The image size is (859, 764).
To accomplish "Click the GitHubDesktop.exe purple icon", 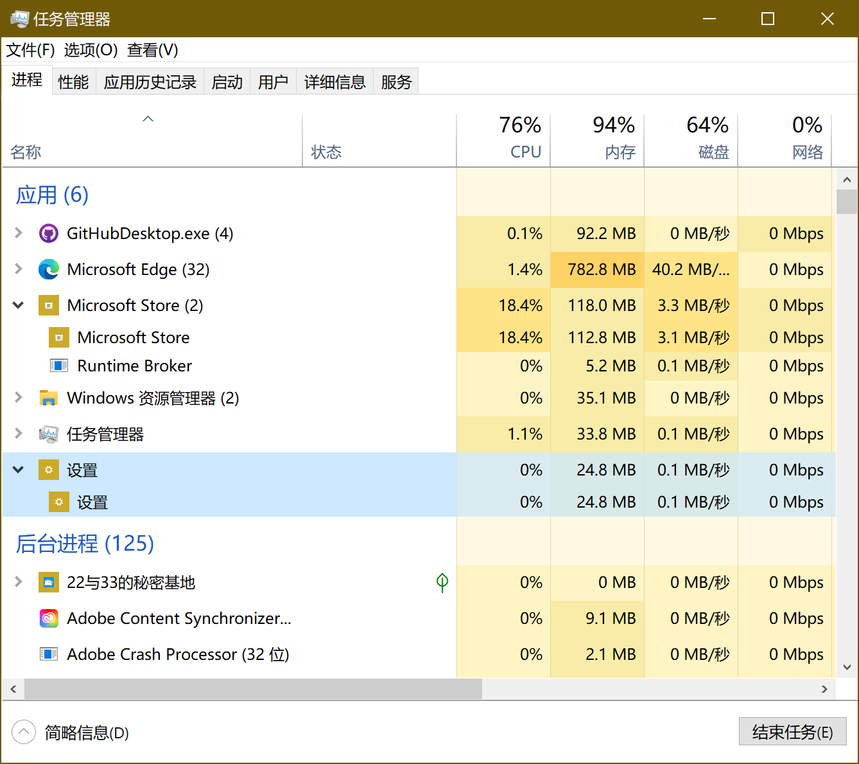I will coord(49,233).
